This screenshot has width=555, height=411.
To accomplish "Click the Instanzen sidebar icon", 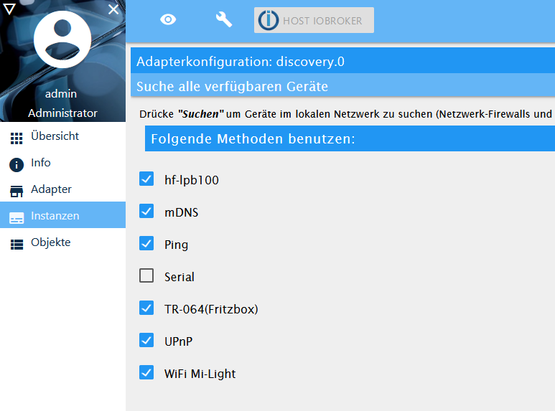I will point(17,217).
